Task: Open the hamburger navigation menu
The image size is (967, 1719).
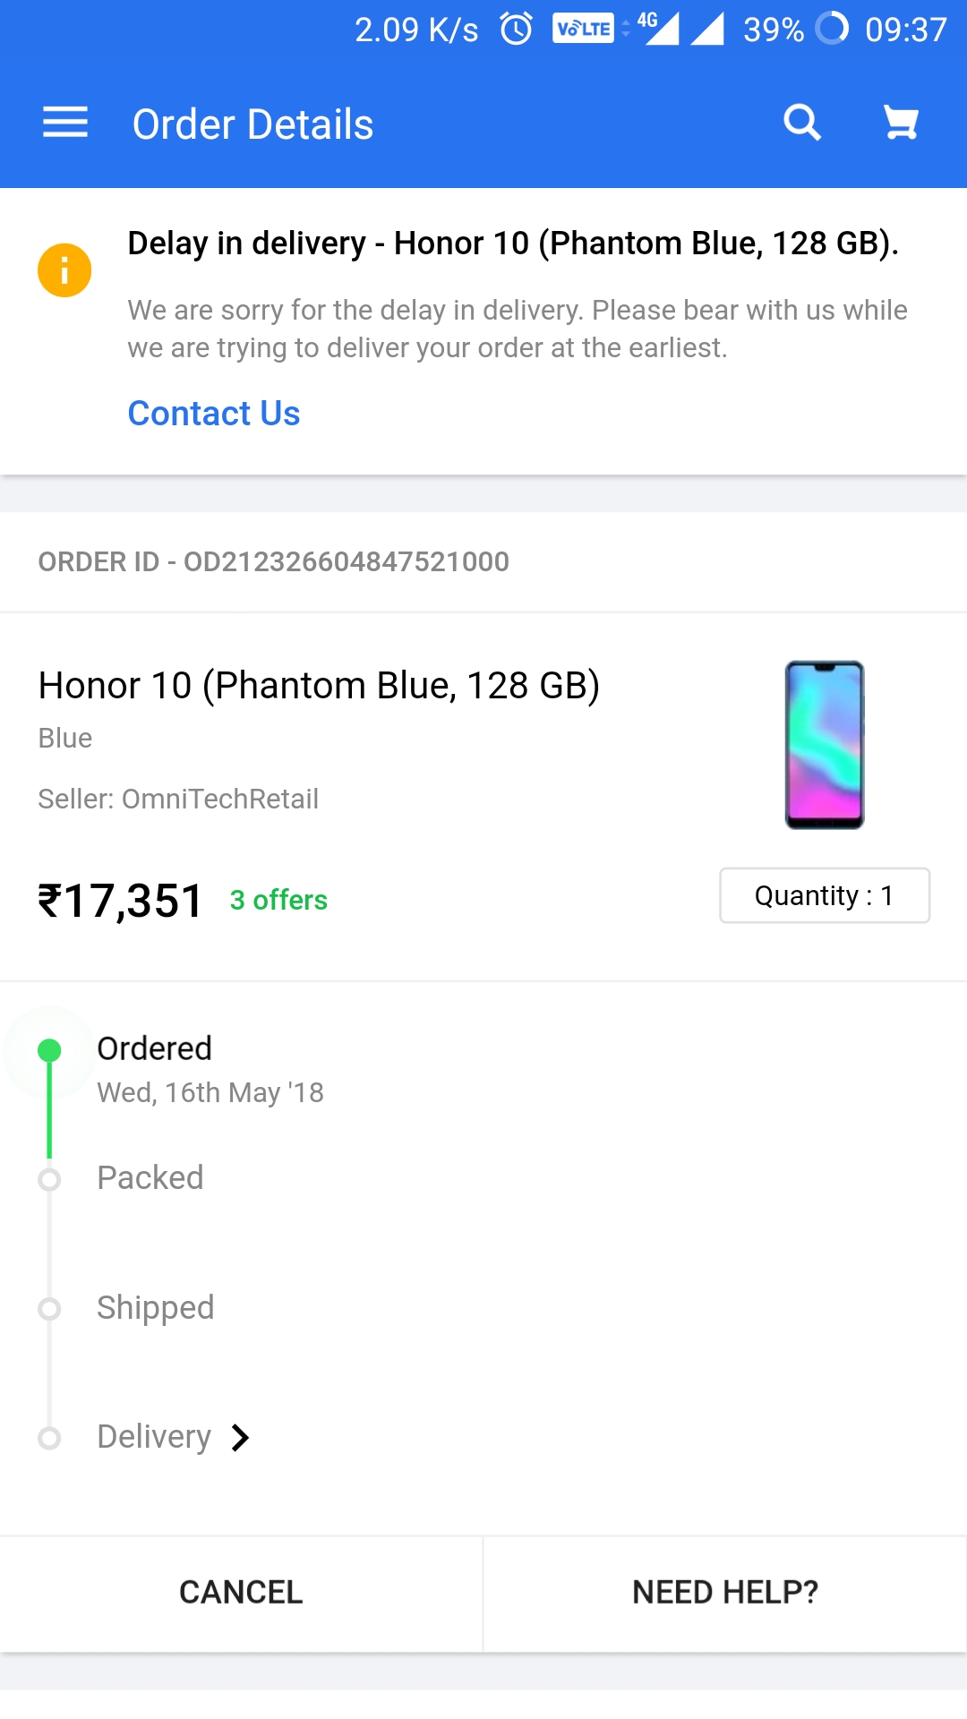Action: [65, 123]
